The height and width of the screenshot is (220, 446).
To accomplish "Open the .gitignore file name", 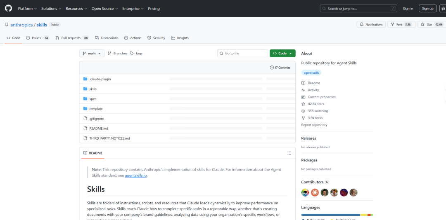I will [x=97, y=119].
